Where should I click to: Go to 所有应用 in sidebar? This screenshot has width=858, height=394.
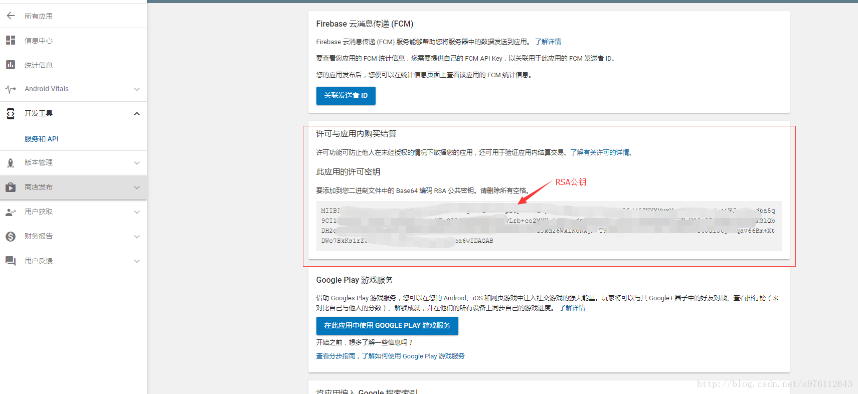click(39, 16)
